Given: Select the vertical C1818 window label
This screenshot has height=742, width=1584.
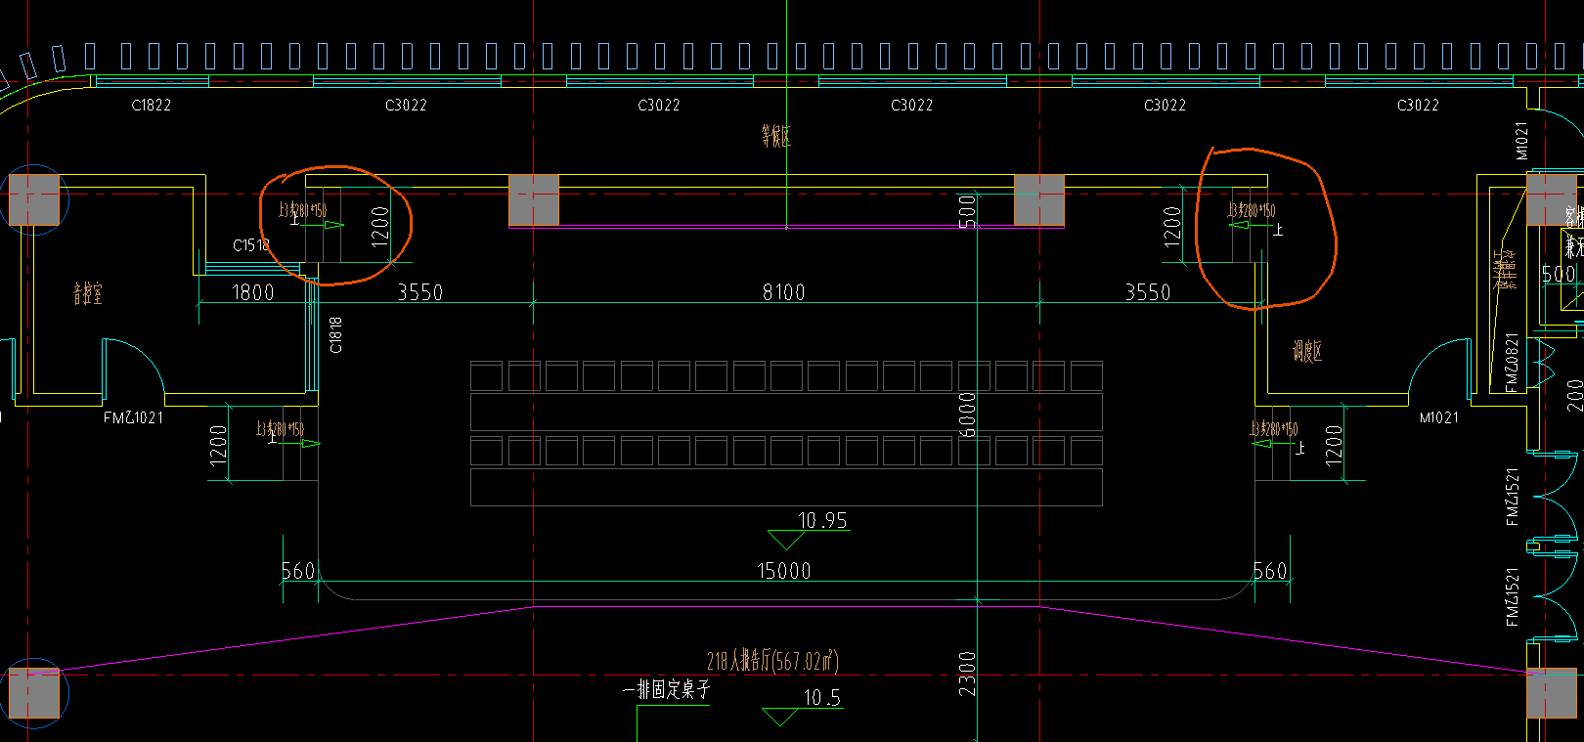Looking at the screenshot, I should [x=335, y=334].
